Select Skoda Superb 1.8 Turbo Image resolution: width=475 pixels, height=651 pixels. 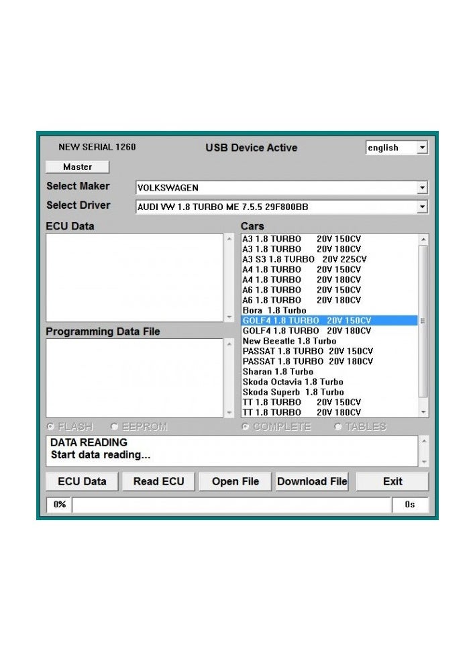pyautogui.click(x=329, y=392)
